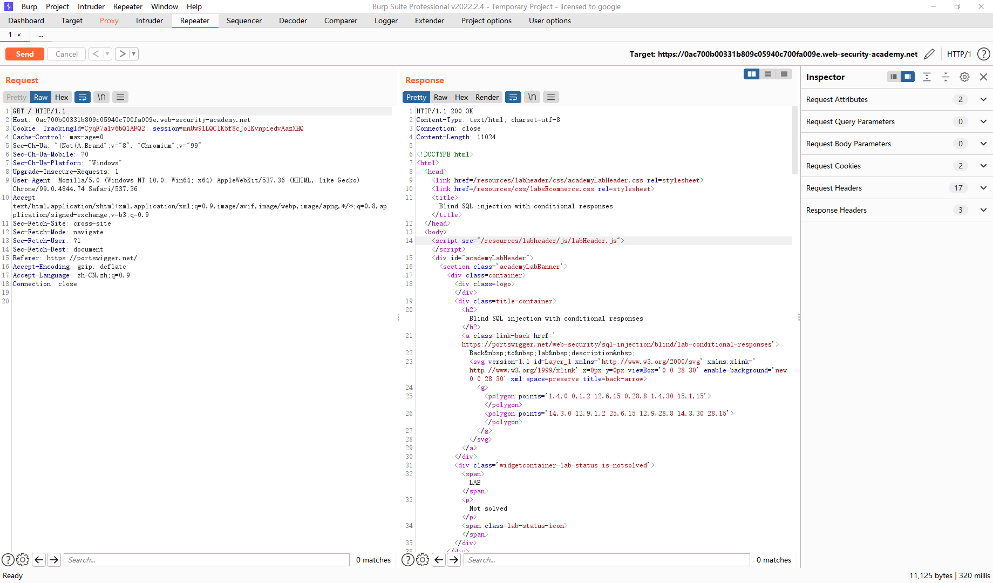Viewport: 993px width, 583px height.
Task: Open the Proxy tab
Action: tap(109, 21)
